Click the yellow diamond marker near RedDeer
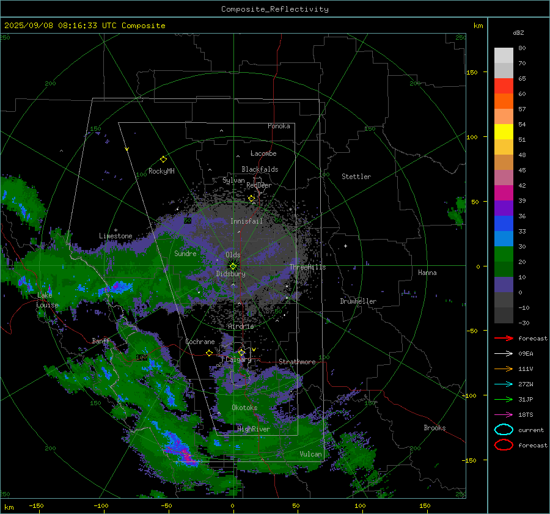 point(252,199)
